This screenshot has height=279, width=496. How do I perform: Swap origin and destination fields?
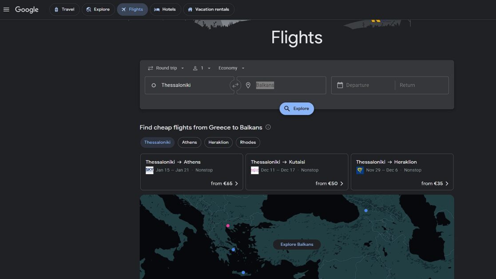point(235,85)
